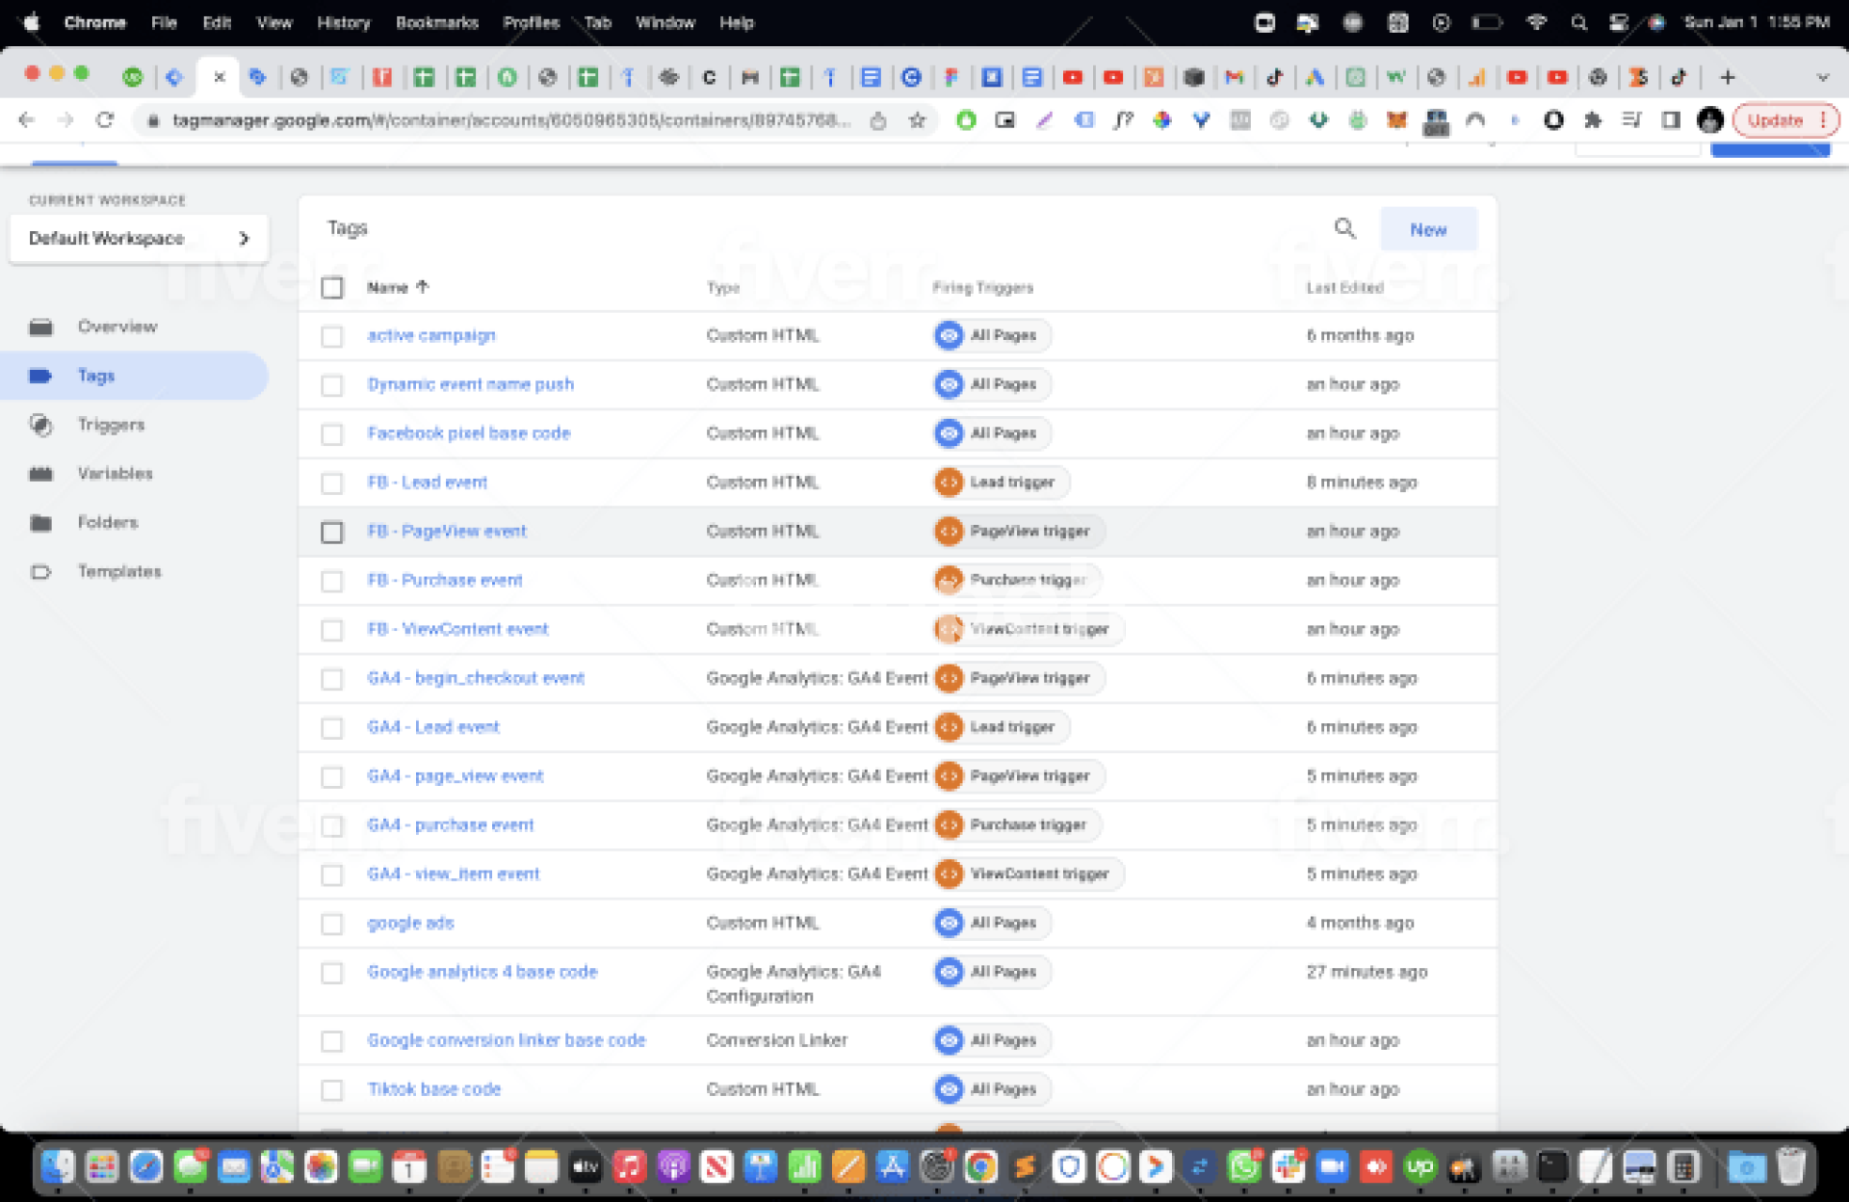The image size is (1849, 1202).
Task: Expand the Chrome tab list chevron
Action: pyautogui.click(x=1822, y=77)
